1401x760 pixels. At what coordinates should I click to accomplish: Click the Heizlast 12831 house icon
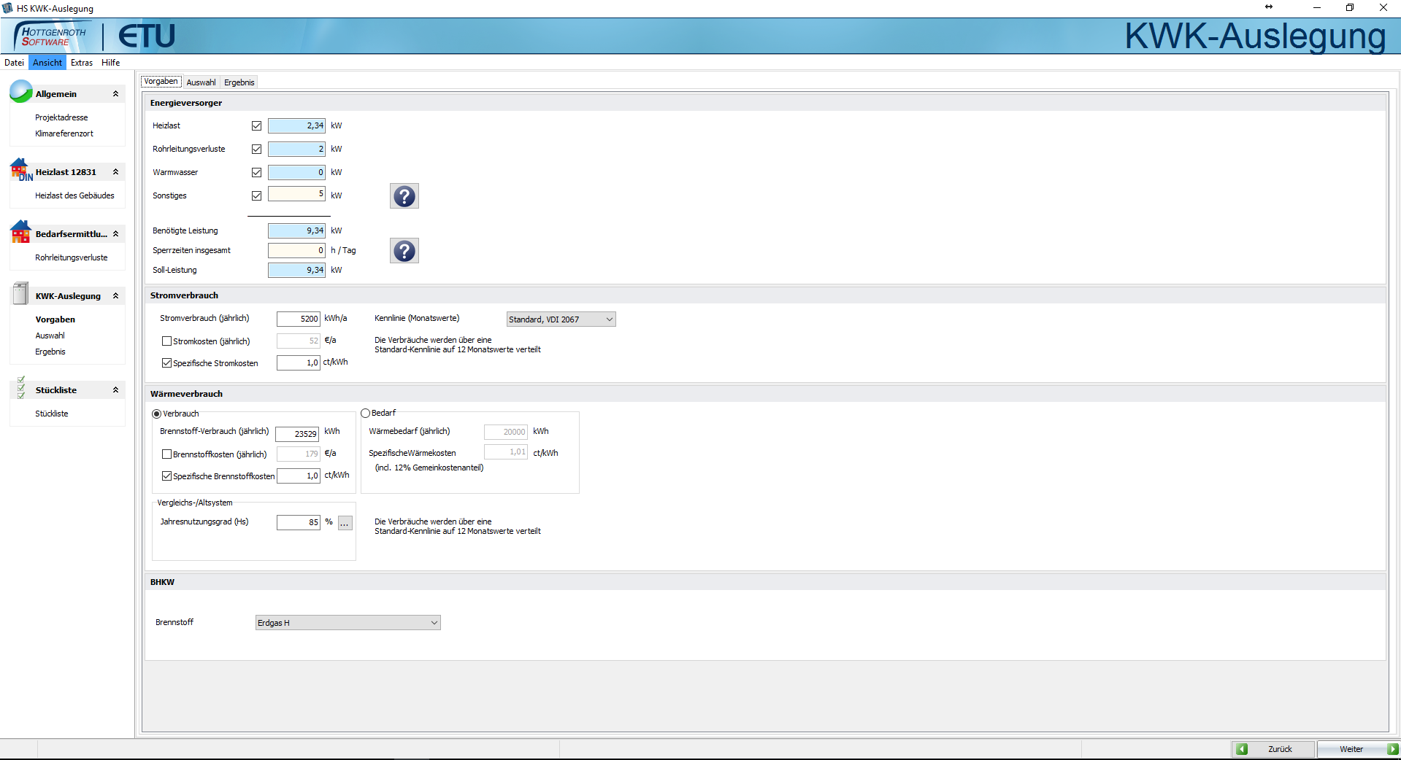pos(20,170)
